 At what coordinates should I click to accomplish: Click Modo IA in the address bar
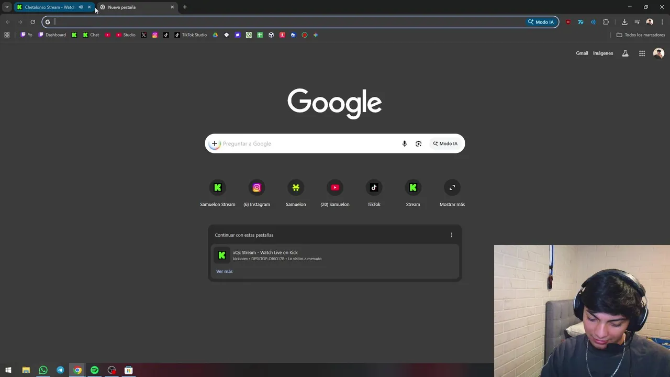541,22
